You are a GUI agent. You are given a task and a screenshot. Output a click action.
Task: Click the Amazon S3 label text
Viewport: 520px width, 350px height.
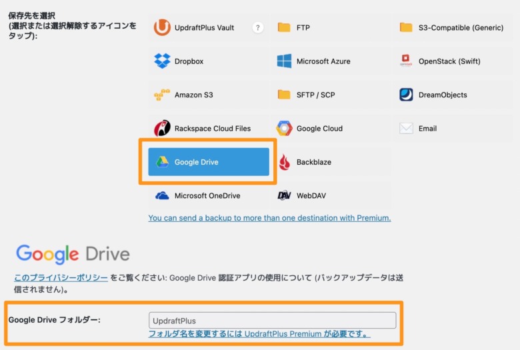tap(194, 95)
